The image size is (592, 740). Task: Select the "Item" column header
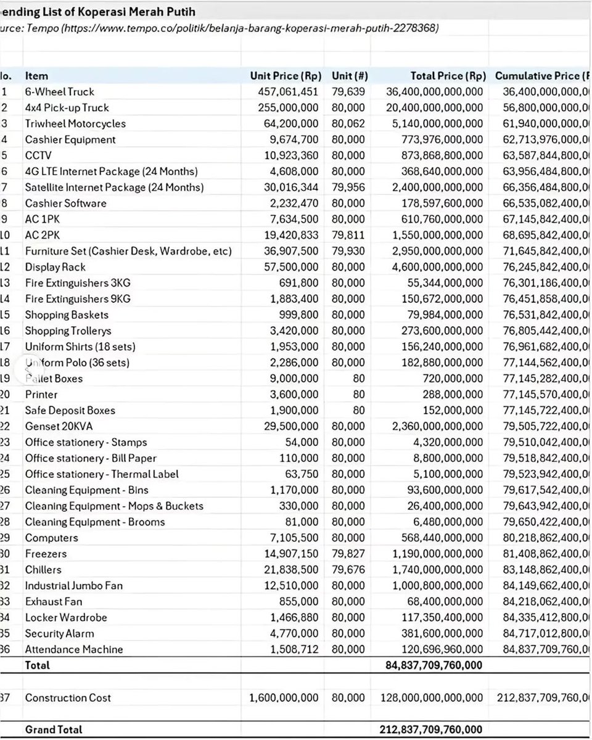pos(36,76)
